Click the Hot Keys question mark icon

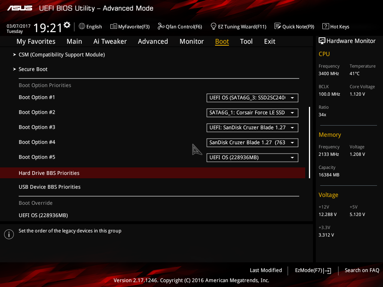point(325,26)
